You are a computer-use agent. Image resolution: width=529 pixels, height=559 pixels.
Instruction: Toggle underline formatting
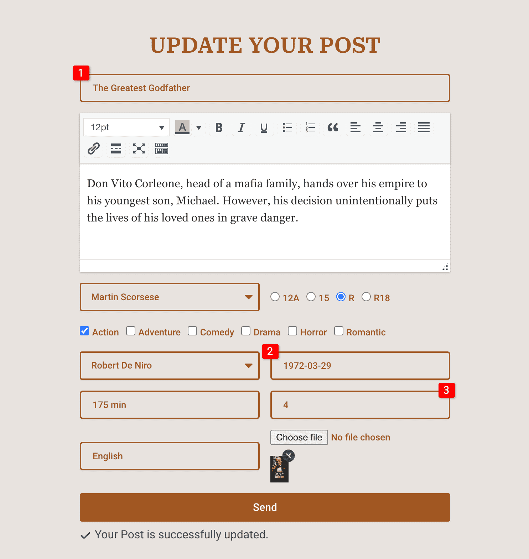click(264, 127)
